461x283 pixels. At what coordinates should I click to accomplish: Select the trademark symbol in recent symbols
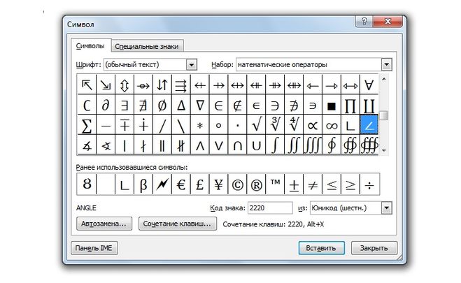[x=275, y=184]
